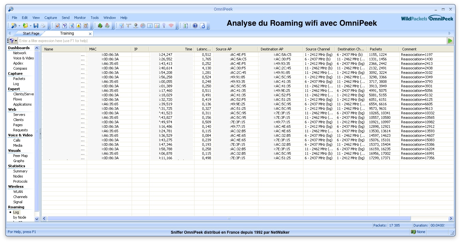Click the red wireless signal icon

pos(171,26)
